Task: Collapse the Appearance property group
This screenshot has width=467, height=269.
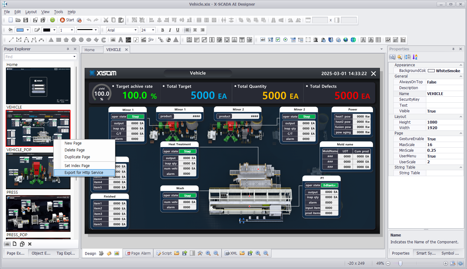Action: (461, 65)
